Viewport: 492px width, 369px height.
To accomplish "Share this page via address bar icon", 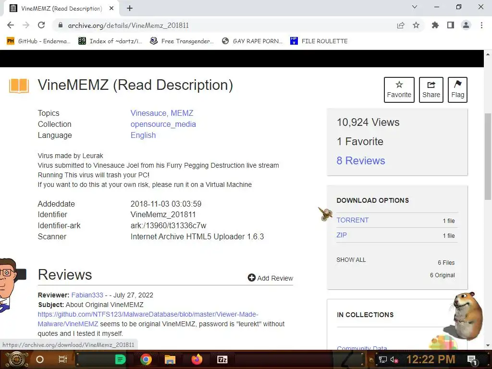I will (400, 25).
